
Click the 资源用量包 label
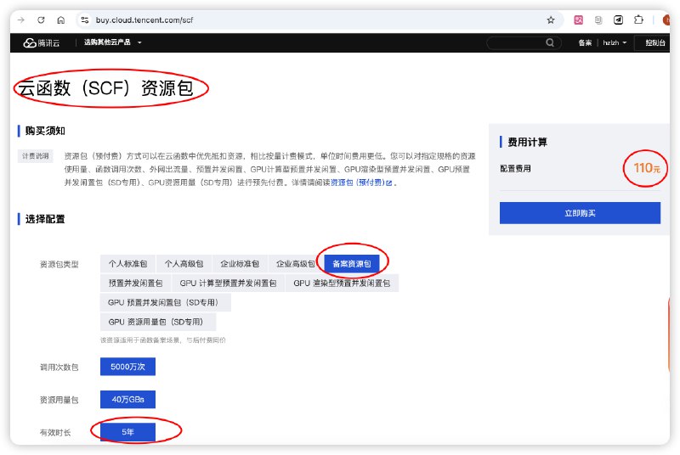click(x=59, y=400)
